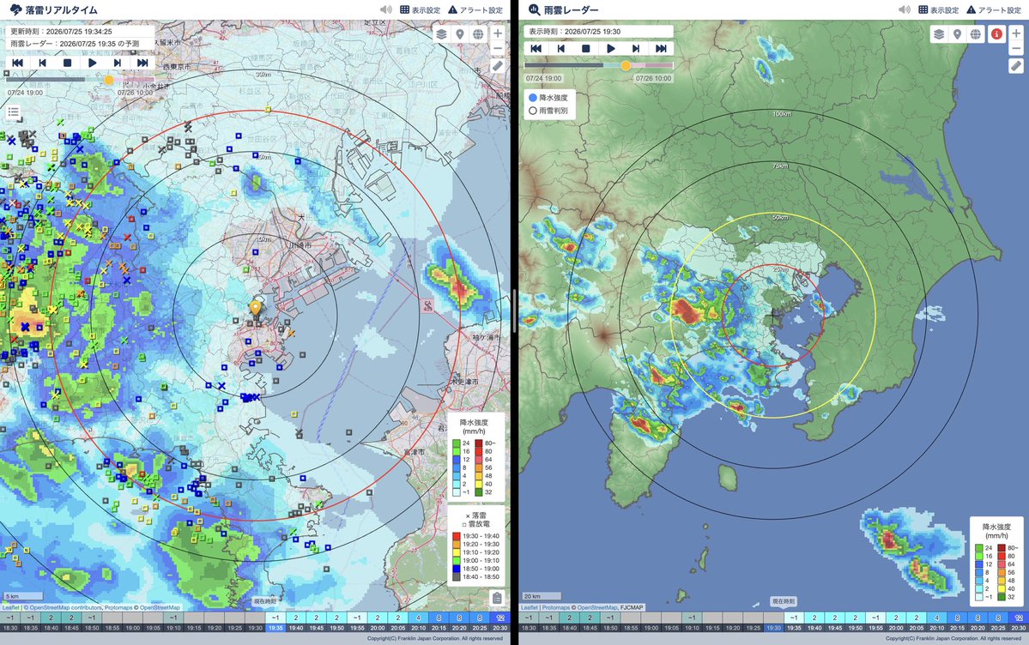Step forward one frame on rain radar
Screen dimensions: 1029x645
635,49
